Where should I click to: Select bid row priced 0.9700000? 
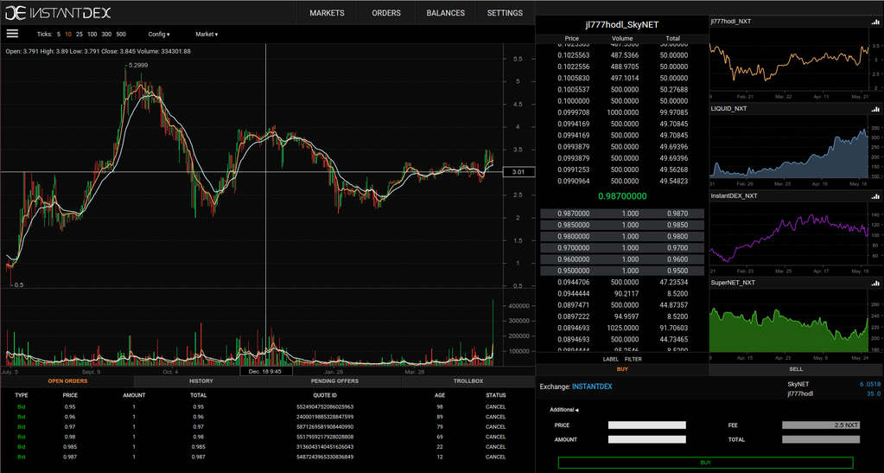(622, 248)
